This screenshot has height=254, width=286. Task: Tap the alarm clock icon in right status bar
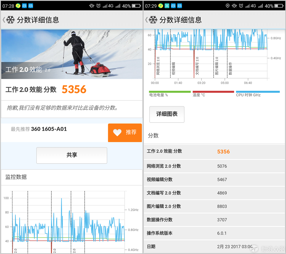click(x=241, y=6)
